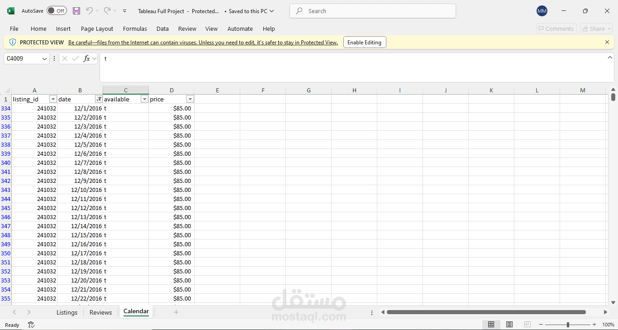This screenshot has height=330, width=618.
Task: Click the vertical scroll down arrow
Action: pos(613,302)
